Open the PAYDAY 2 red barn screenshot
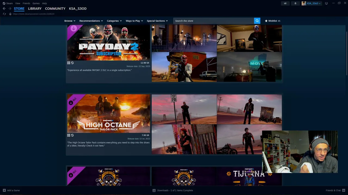This screenshot has height=195, width=348. click(x=184, y=67)
